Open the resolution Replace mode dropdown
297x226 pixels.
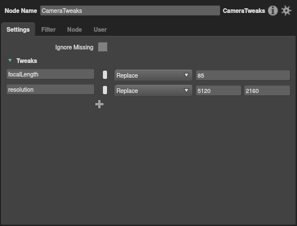point(153,91)
